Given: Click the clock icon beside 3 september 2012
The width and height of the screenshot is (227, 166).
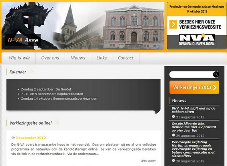Looking at the screenshot, I should 13,137.
